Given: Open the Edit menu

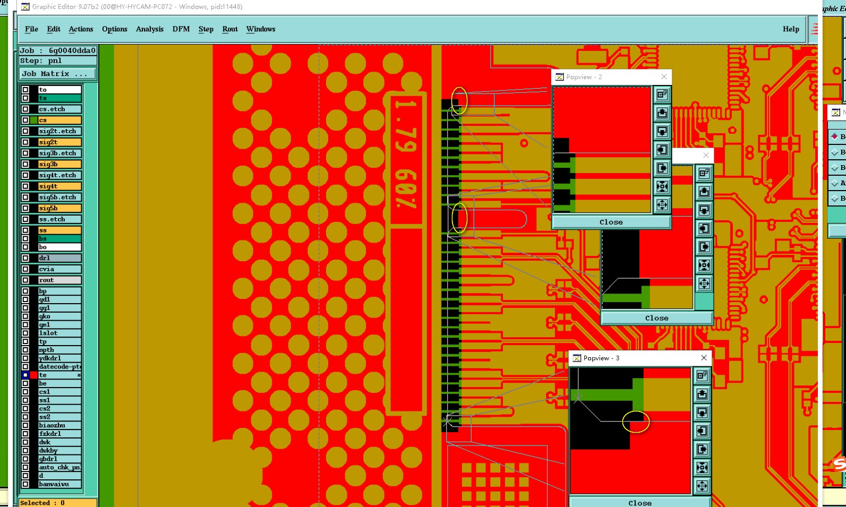Looking at the screenshot, I should (54, 29).
